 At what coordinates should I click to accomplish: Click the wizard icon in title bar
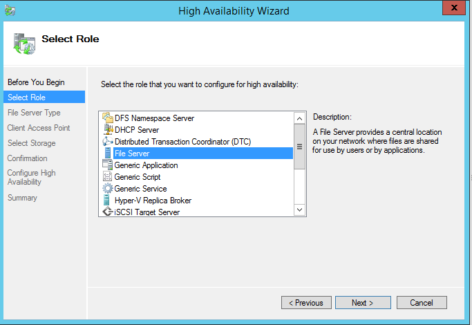[x=10, y=10]
